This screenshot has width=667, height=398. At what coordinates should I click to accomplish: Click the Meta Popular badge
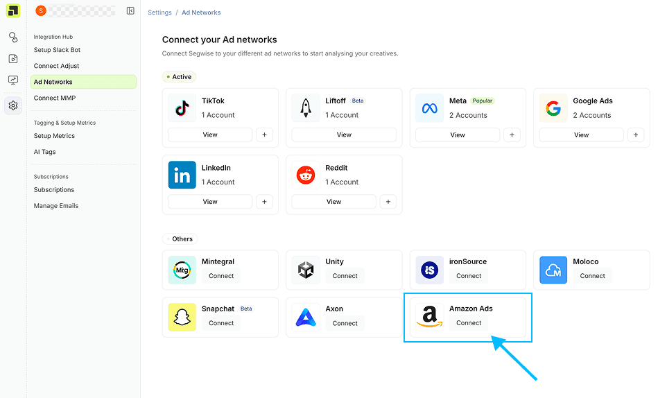(483, 101)
